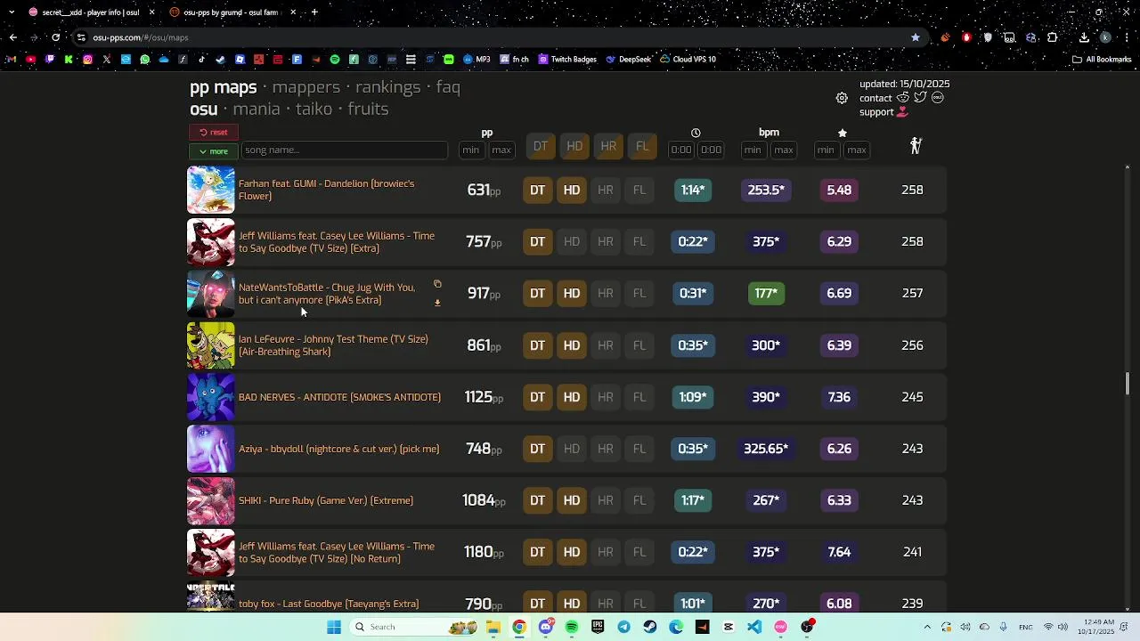Click the star rating min input field

(x=826, y=150)
